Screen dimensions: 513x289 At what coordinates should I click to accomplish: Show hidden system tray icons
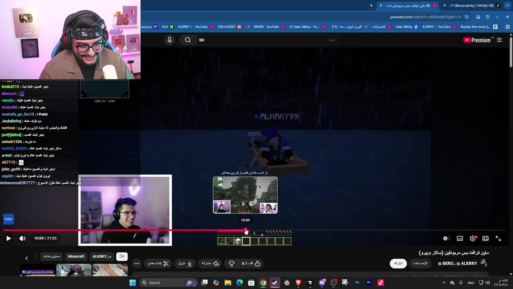tap(444, 283)
